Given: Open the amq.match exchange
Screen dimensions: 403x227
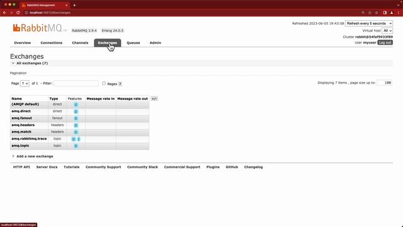Looking at the screenshot, I should [x=21, y=132].
